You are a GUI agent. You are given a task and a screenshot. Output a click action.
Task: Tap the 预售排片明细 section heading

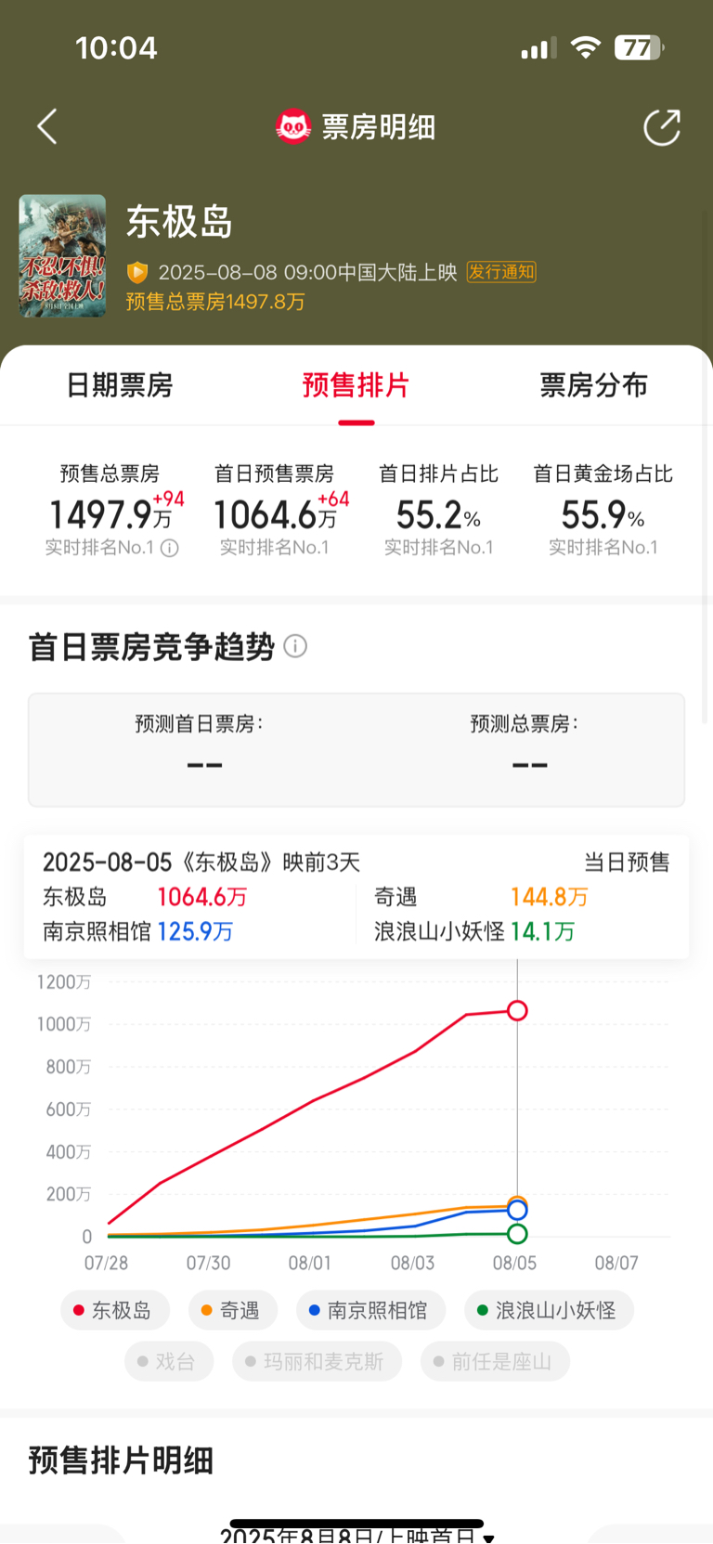coord(121,1460)
